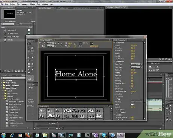Select the Fast Color Corrector effect
Screen dimensions: 173x138
[15, 123]
